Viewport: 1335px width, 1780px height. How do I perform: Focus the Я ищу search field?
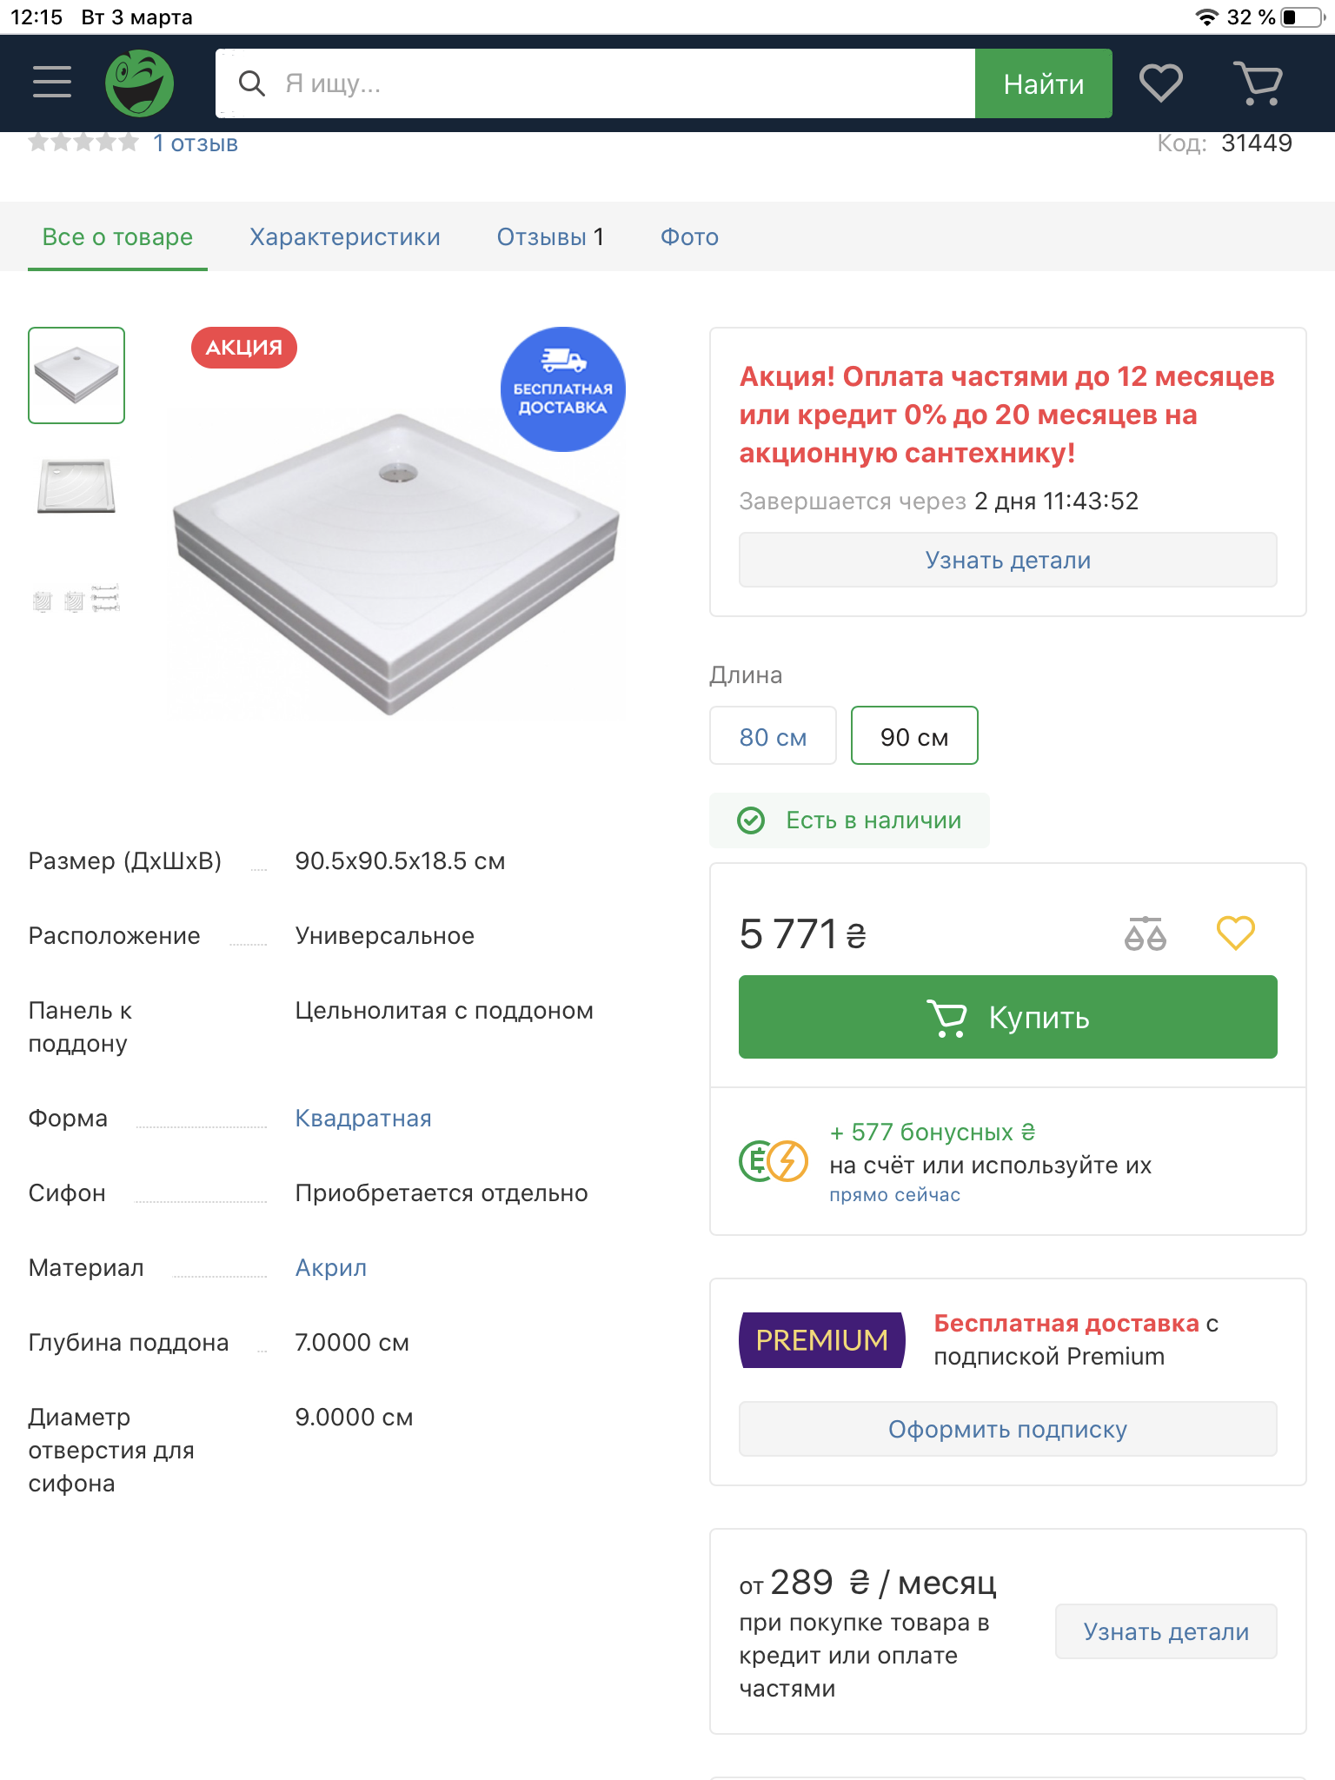coord(595,83)
